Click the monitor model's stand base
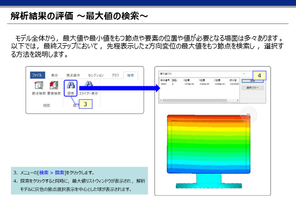296x204 pixels. [209, 186]
